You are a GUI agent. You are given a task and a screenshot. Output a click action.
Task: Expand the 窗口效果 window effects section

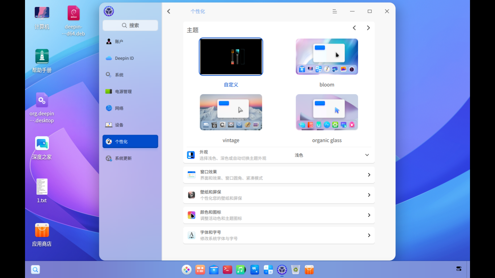tap(279, 175)
